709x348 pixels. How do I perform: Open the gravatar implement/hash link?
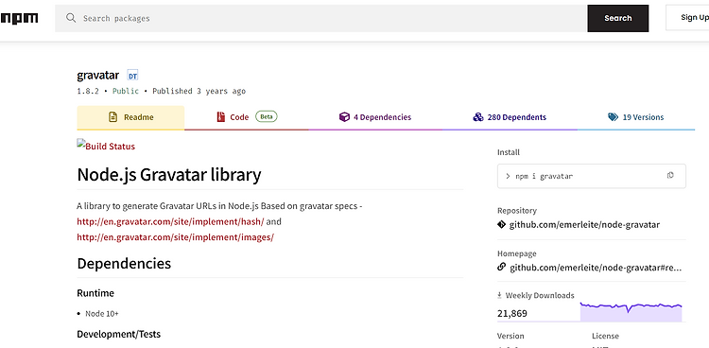tap(170, 221)
